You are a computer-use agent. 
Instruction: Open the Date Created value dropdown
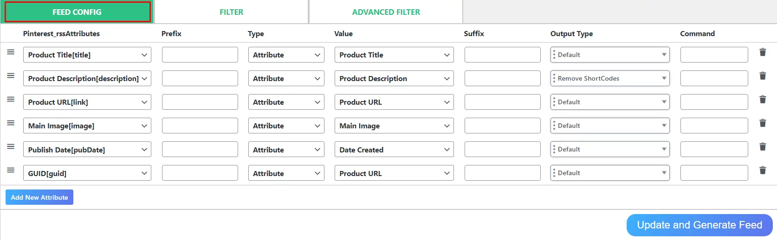(394, 150)
